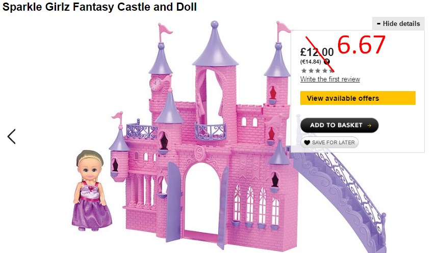Select the second rating star

[311, 71]
